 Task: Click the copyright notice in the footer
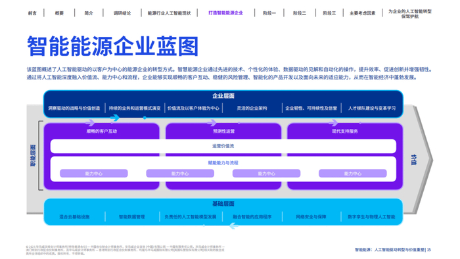click(x=126, y=250)
